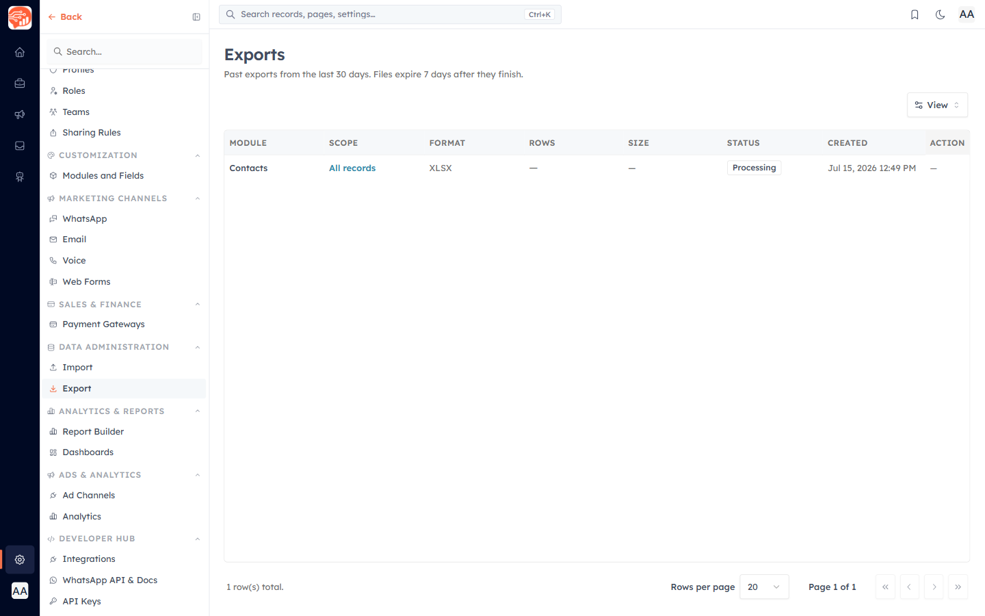The image size is (985, 616).
Task: Click the CREATED column header
Action: click(848, 143)
